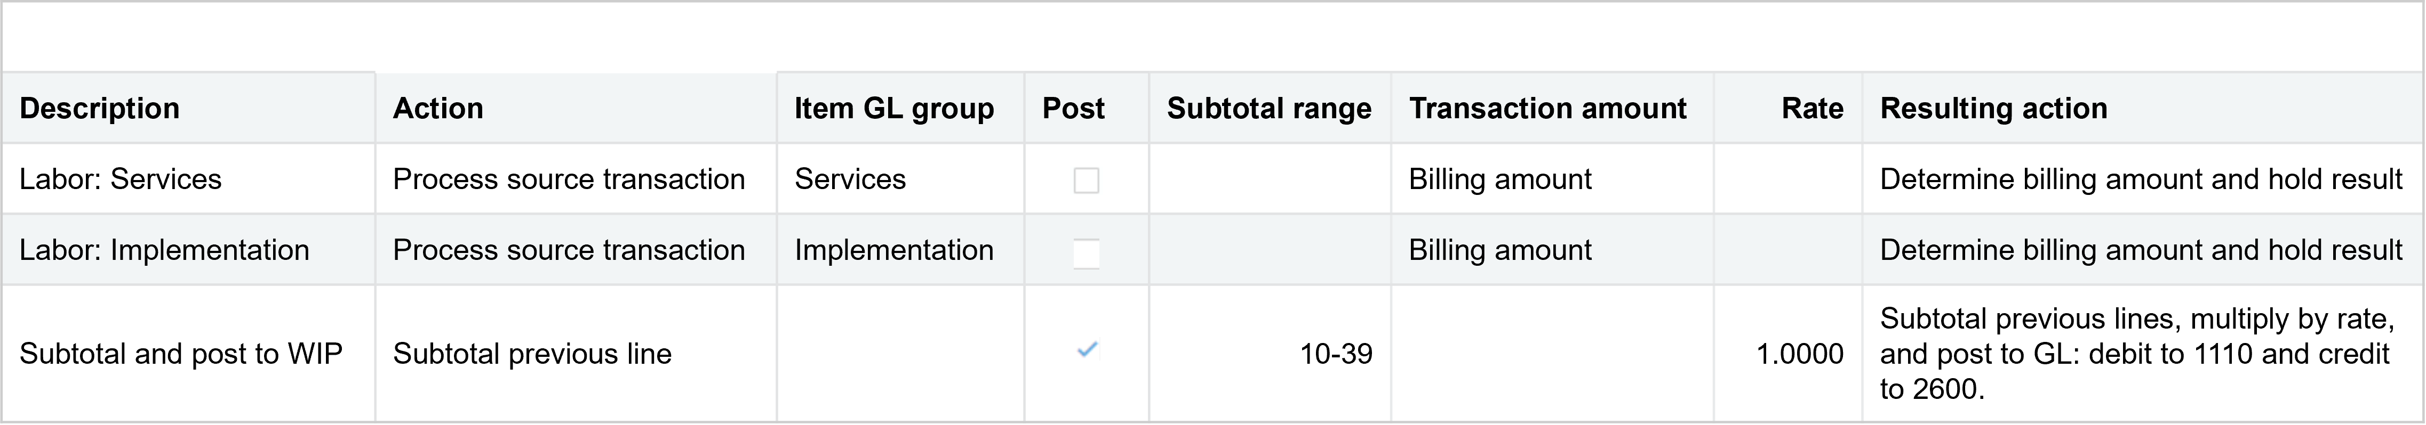
Task: Click the 10-39 subtotal range field
Action: (1336, 354)
